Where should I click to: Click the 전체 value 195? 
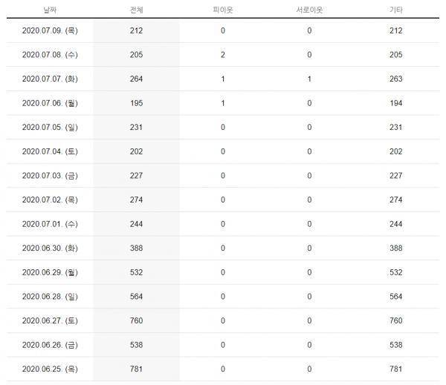coord(136,103)
